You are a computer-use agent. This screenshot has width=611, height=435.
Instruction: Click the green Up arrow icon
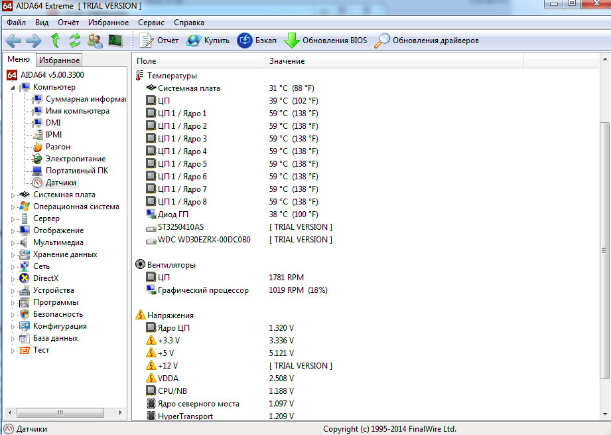tap(55, 41)
